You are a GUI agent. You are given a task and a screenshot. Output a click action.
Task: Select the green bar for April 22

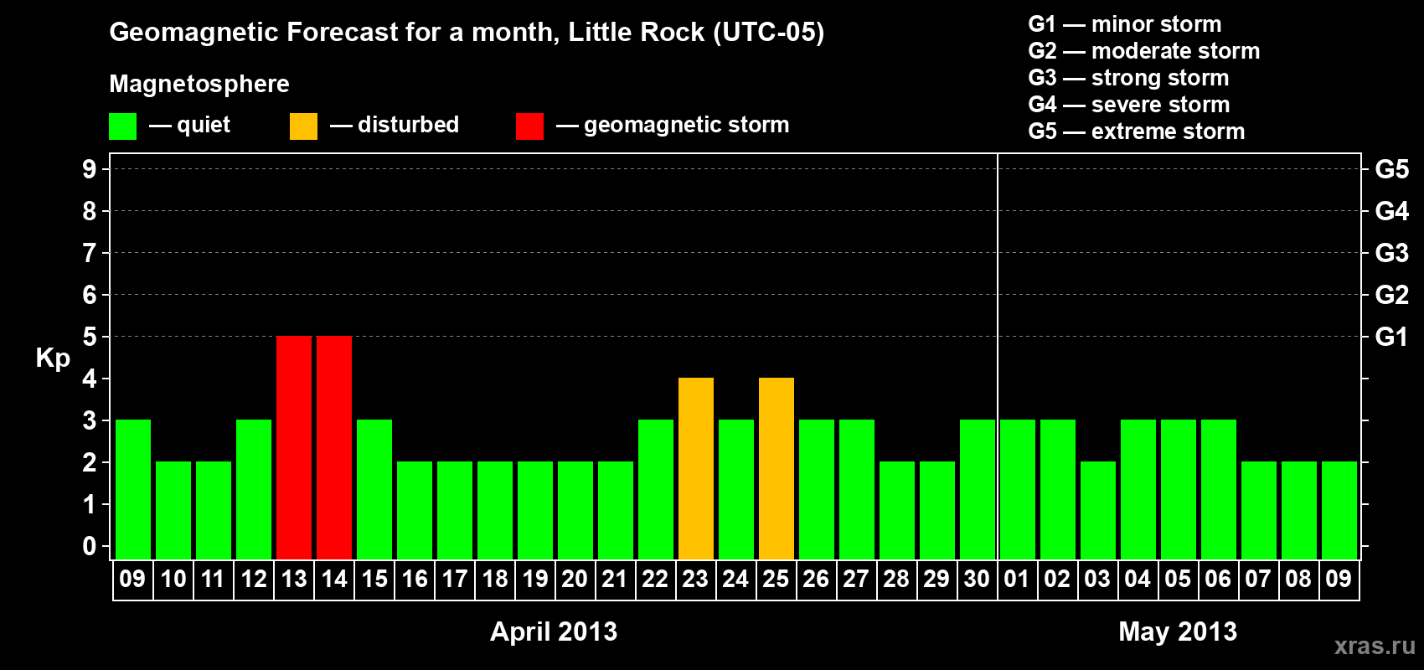point(656,490)
